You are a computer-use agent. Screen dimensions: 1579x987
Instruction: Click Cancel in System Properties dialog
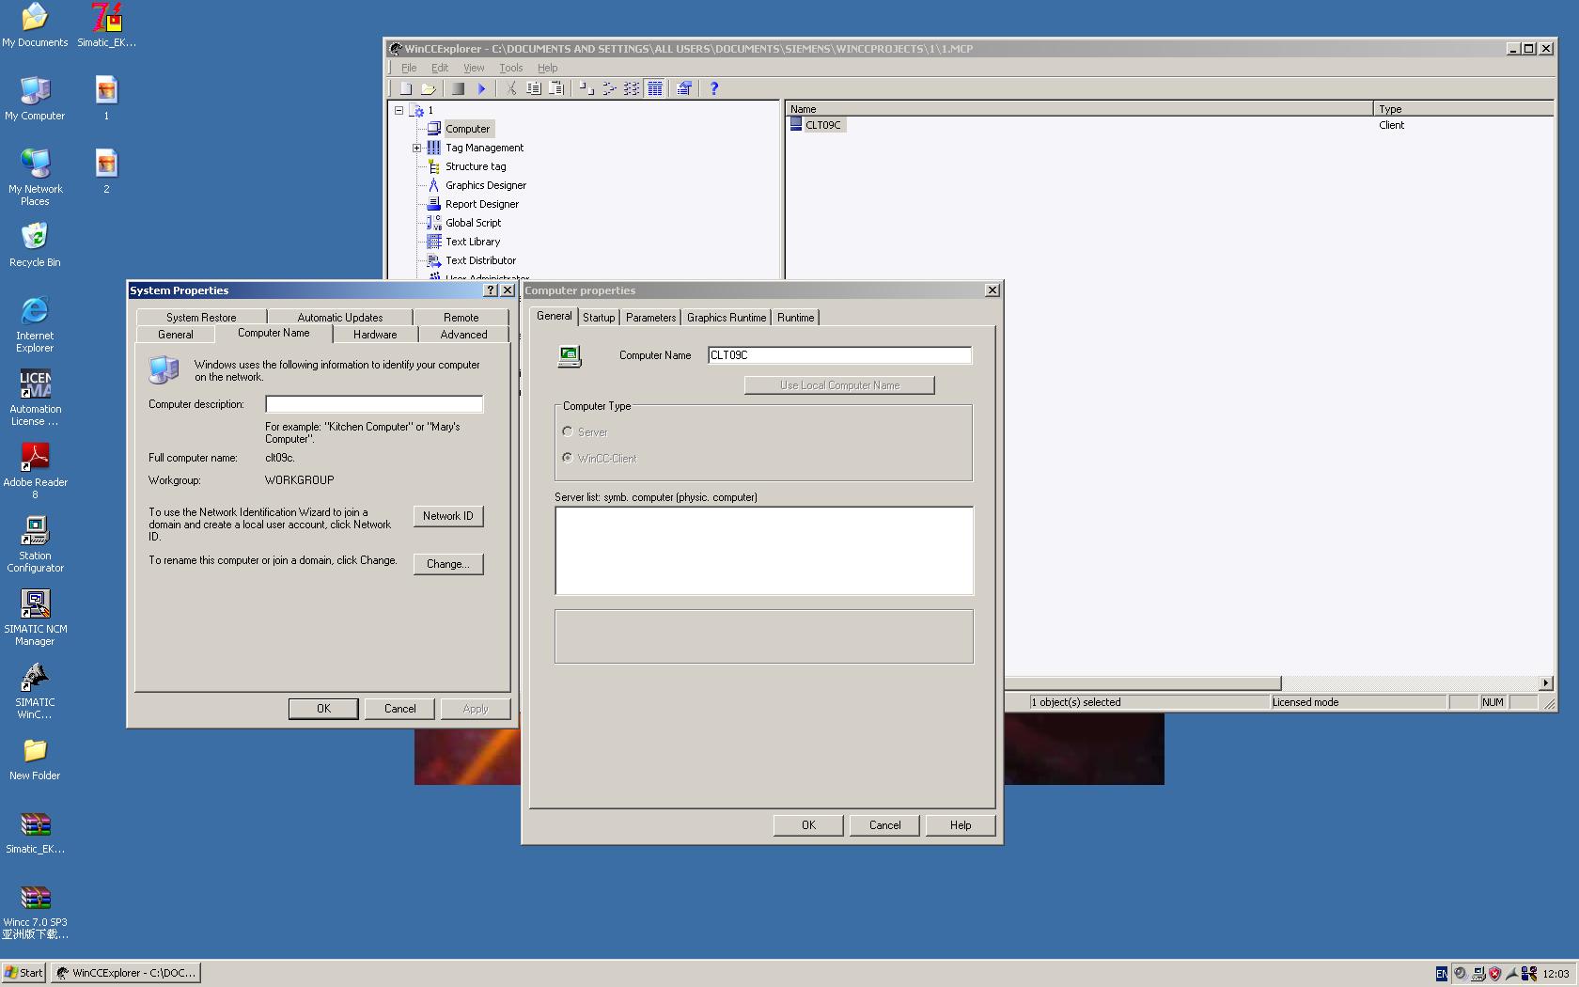(399, 709)
